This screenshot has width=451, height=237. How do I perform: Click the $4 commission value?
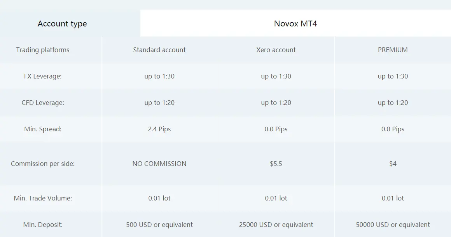(x=393, y=164)
